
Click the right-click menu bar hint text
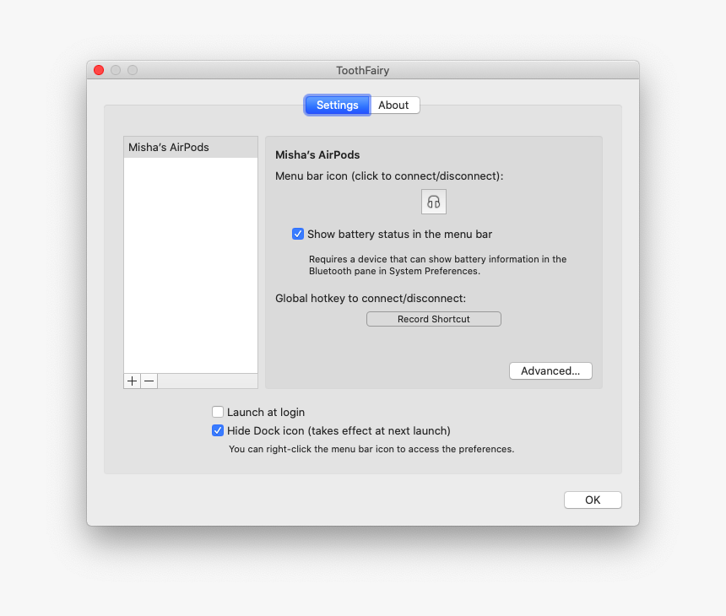[361, 449]
